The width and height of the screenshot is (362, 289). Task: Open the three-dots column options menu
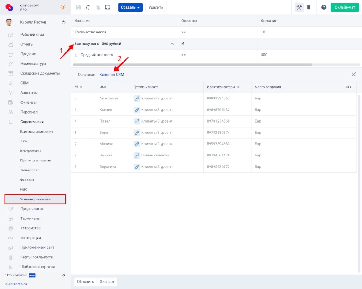(348, 87)
